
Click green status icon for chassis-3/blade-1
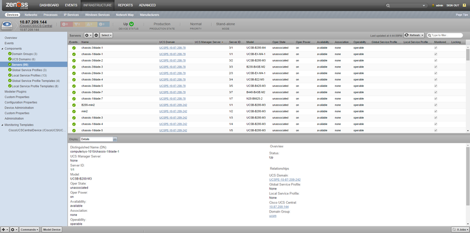point(74,48)
